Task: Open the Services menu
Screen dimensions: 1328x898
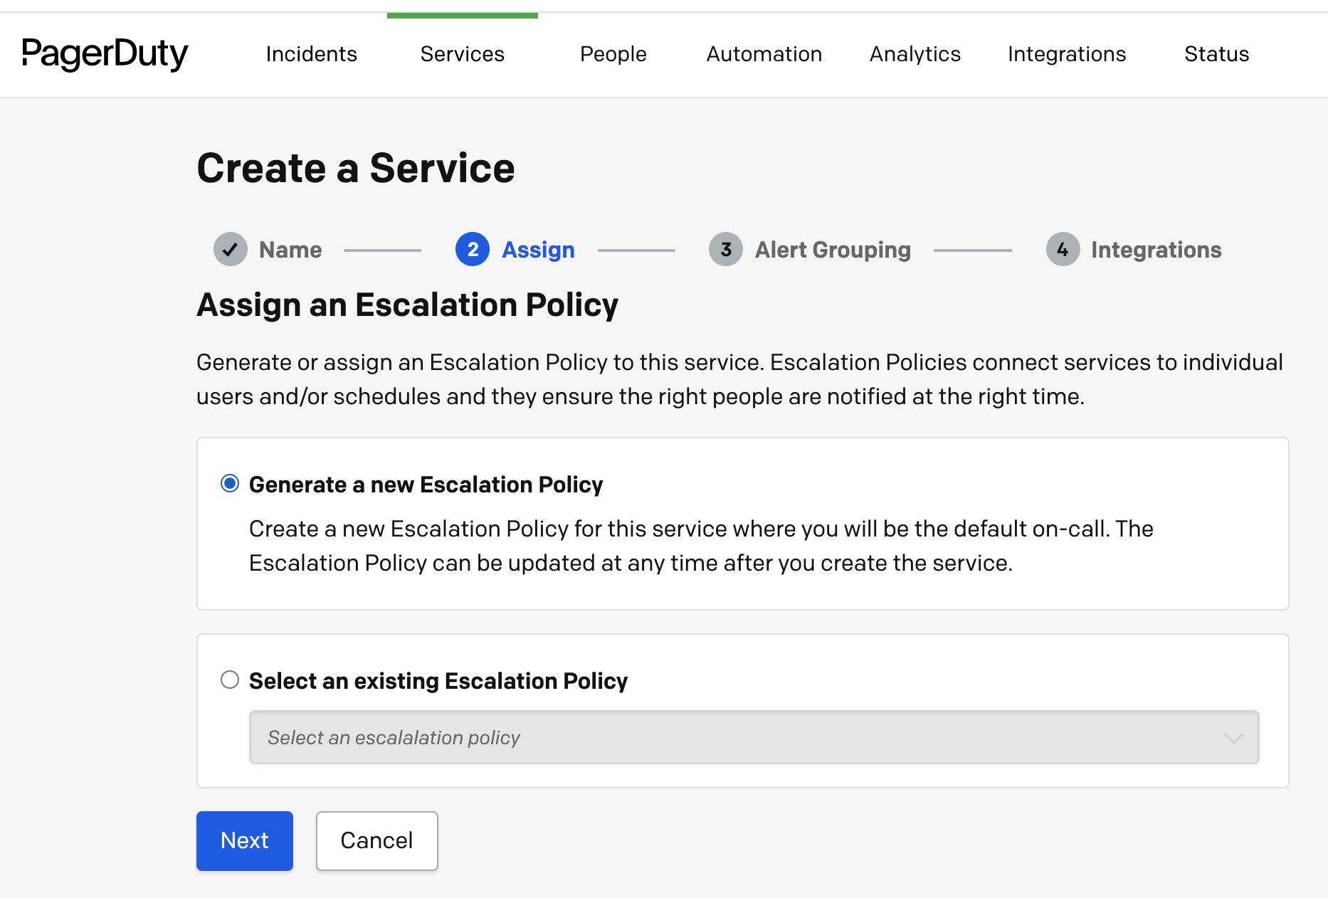Action: tap(463, 54)
